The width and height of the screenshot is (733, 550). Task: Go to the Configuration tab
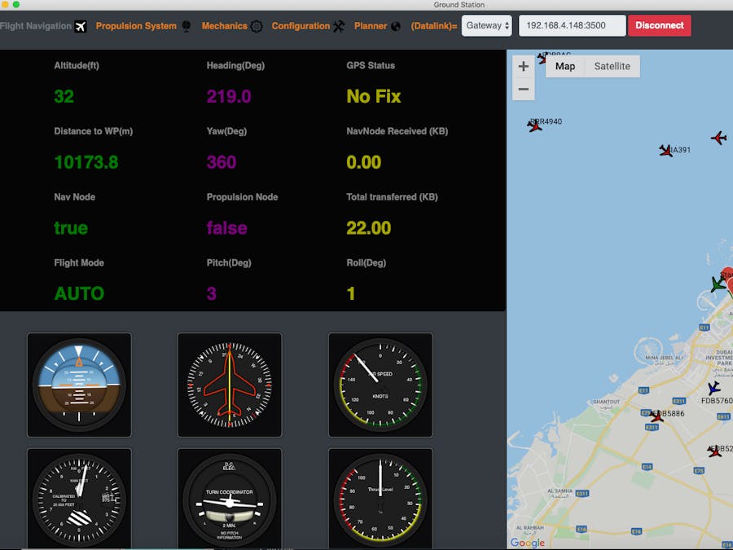click(301, 26)
